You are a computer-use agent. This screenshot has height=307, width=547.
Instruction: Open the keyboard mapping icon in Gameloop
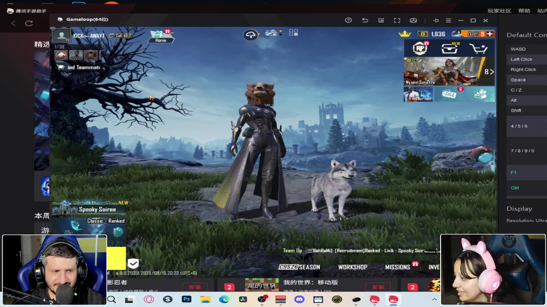pos(381,20)
